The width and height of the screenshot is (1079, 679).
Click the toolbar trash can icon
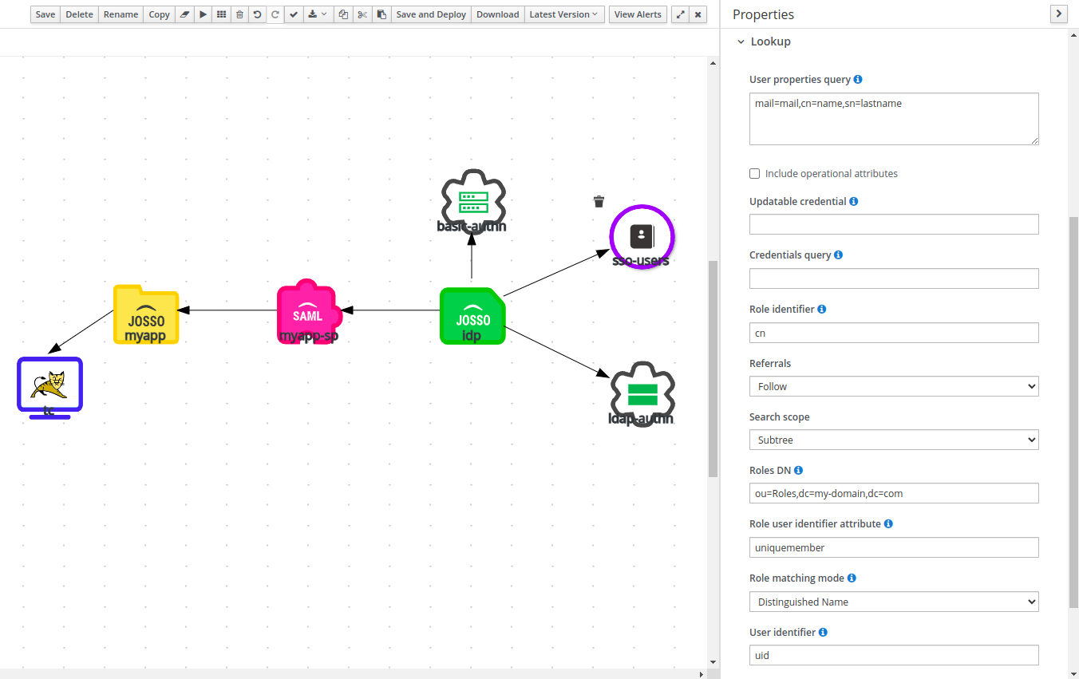pos(239,14)
